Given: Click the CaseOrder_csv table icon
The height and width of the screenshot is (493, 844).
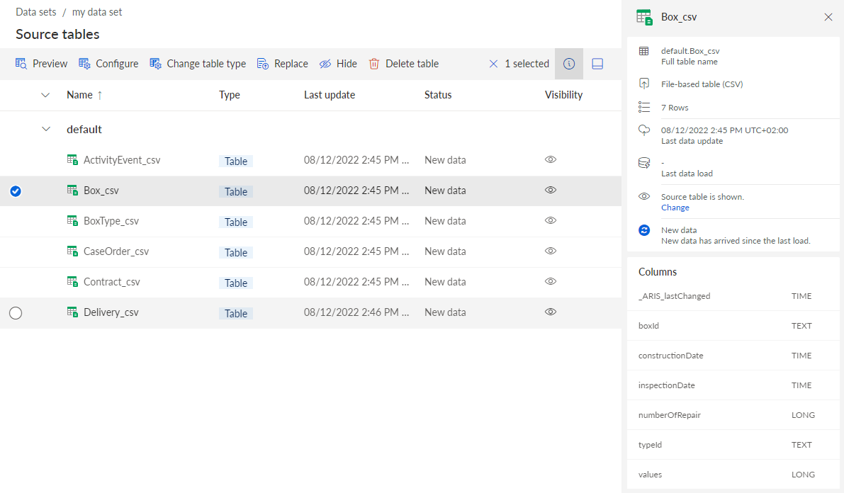Looking at the screenshot, I should 72,251.
